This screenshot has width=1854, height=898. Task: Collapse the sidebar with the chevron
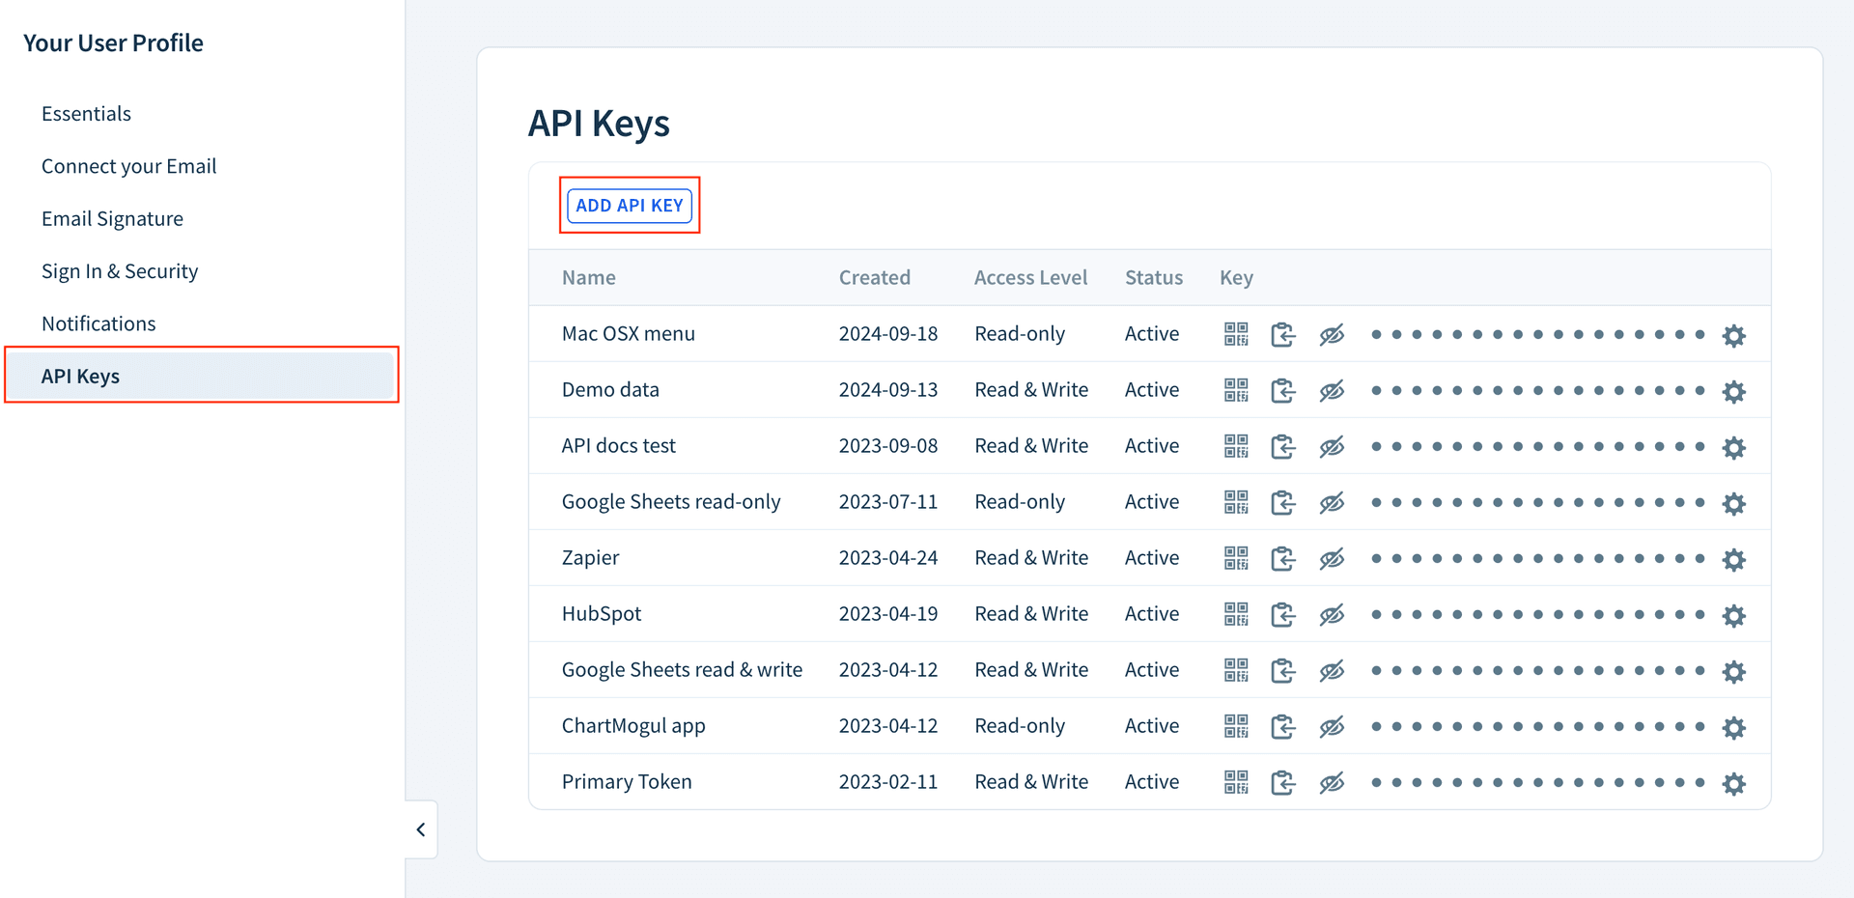point(420,828)
